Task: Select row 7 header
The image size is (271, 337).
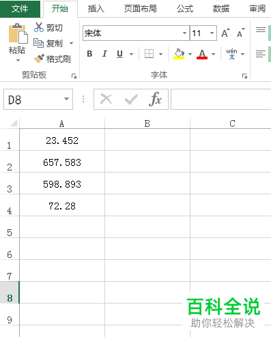Action: click(x=10, y=271)
